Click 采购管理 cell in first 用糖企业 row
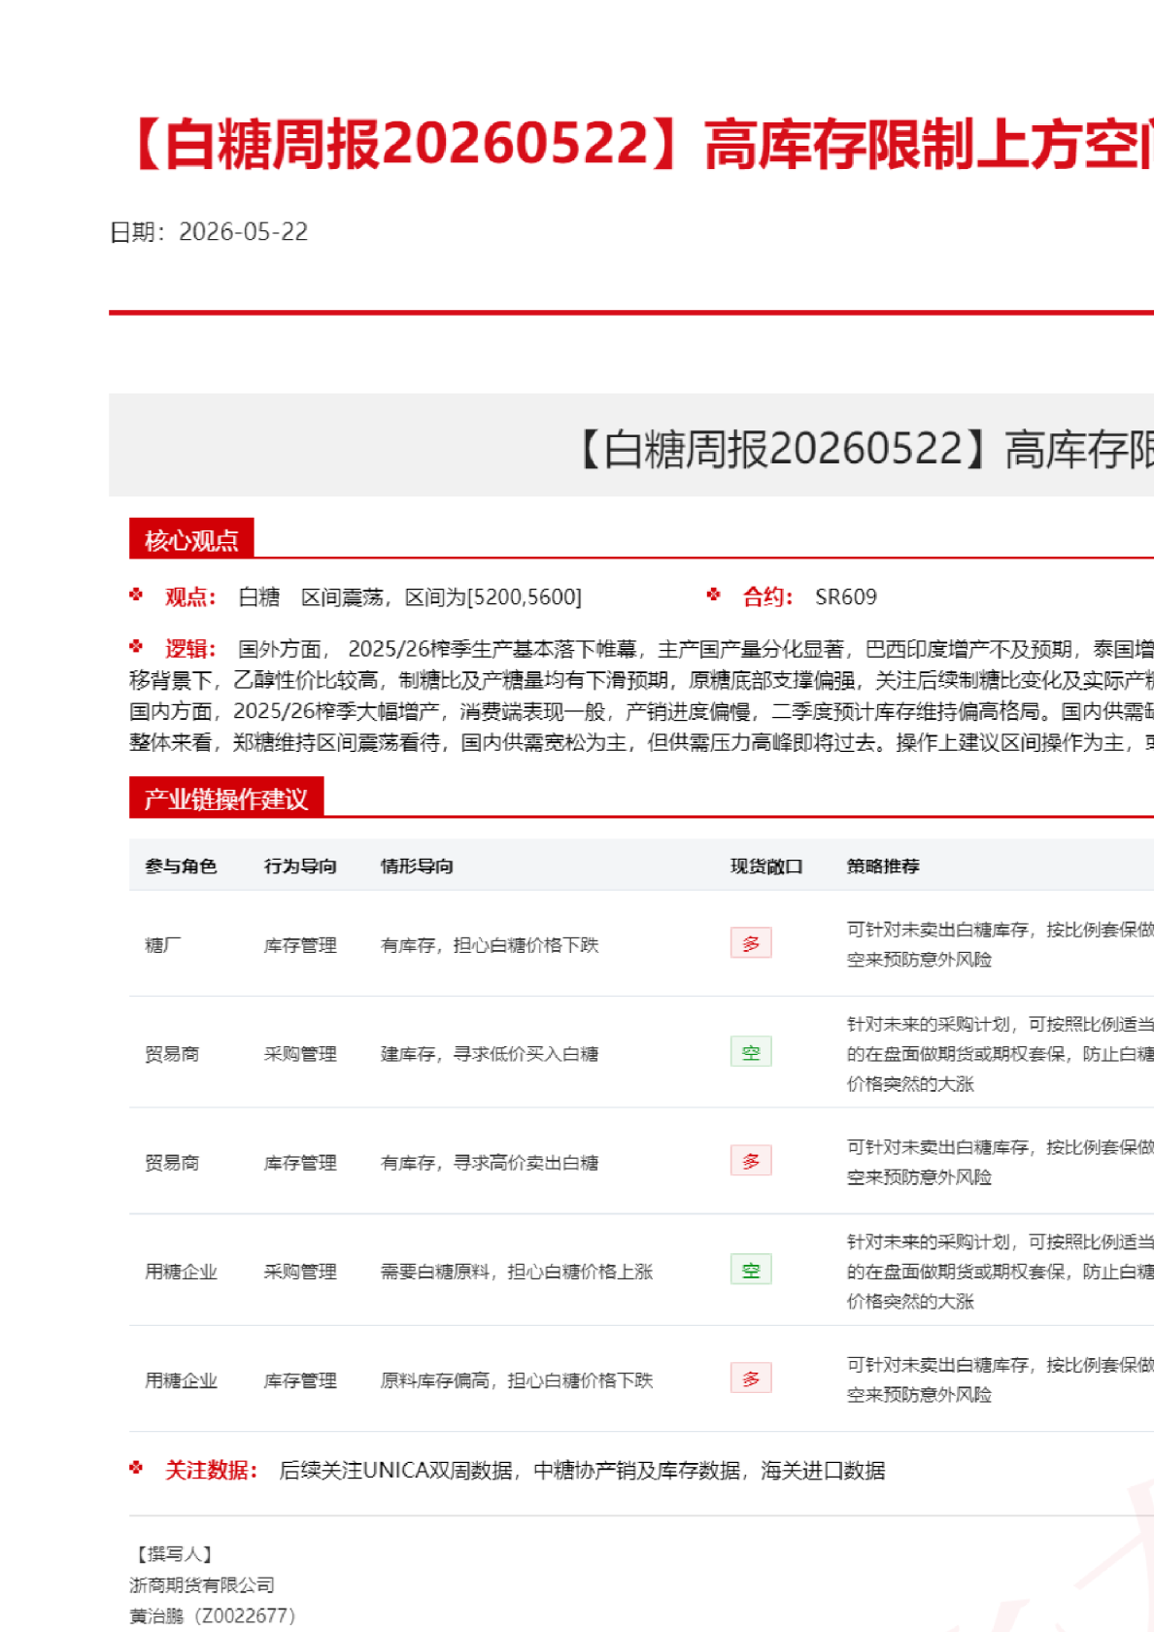The image size is (1154, 1632). tap(300, 1272)
